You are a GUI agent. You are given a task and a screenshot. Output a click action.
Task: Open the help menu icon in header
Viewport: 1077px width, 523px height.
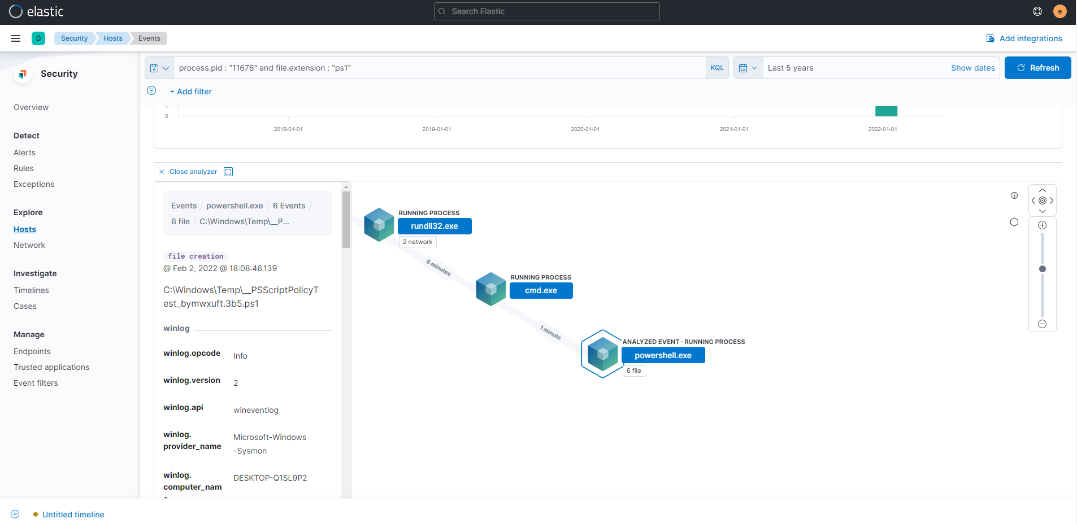click(1037, 11)
